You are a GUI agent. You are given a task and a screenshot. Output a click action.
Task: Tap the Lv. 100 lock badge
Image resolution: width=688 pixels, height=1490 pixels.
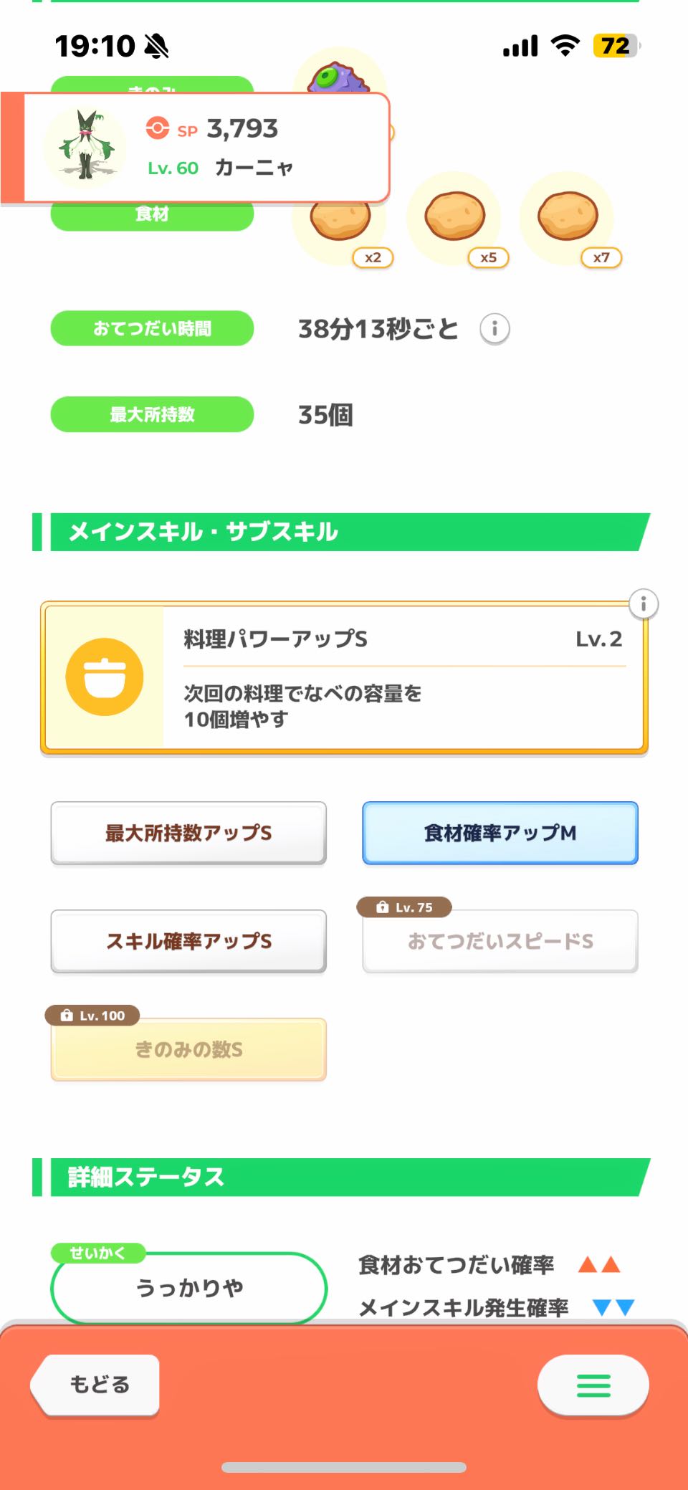[92, 1016]
